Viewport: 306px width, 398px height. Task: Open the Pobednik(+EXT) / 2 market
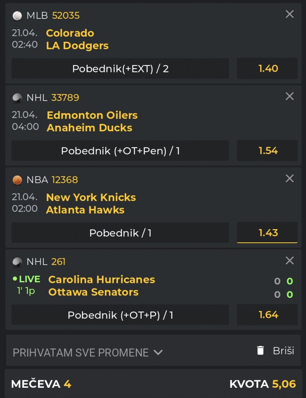coord(120,69)
